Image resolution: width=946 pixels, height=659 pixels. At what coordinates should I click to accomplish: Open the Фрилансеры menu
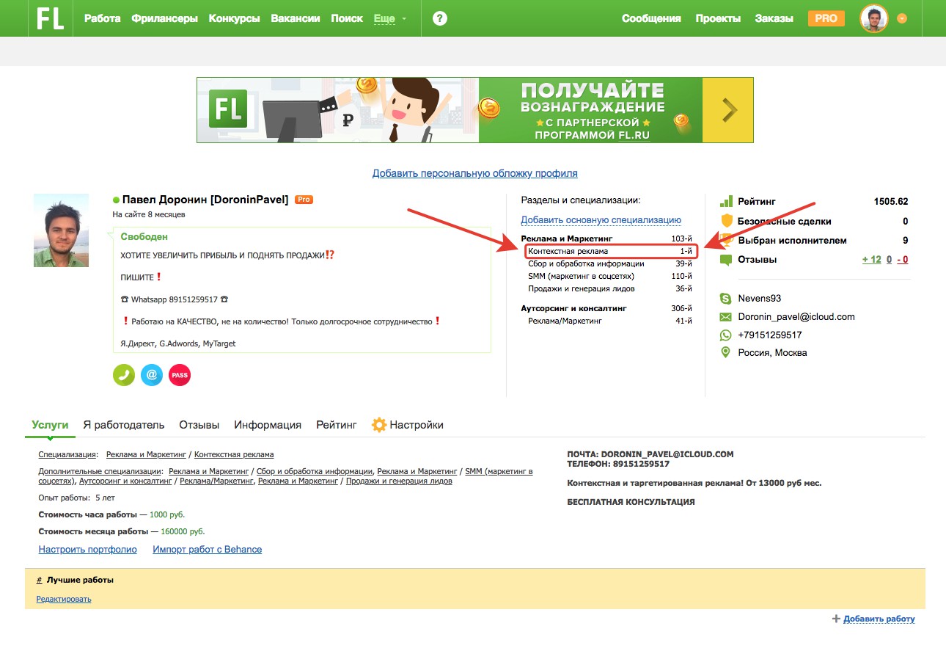click(165, 18)
